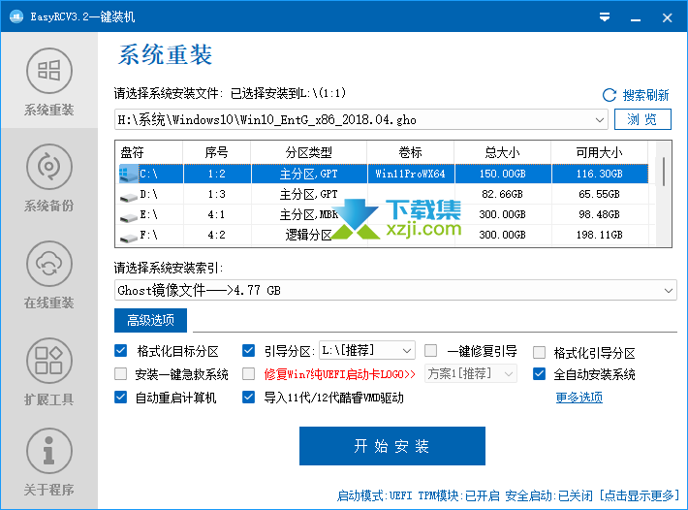Click [点击显示更多] in status bar
This screenshot has width=688, height=510.
coord(640,496)
